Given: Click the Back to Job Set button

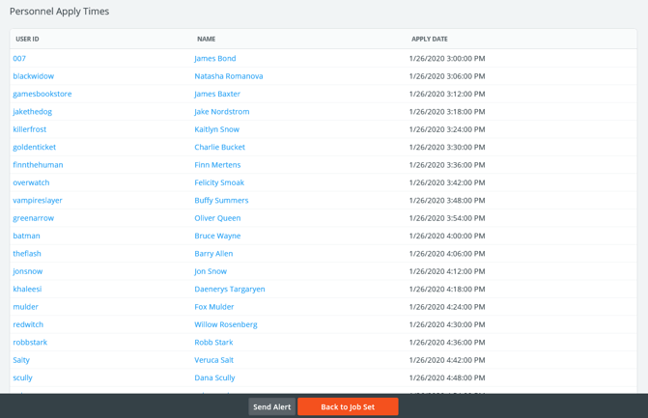Looking at the screenshot, I should (x=348, y=407).
